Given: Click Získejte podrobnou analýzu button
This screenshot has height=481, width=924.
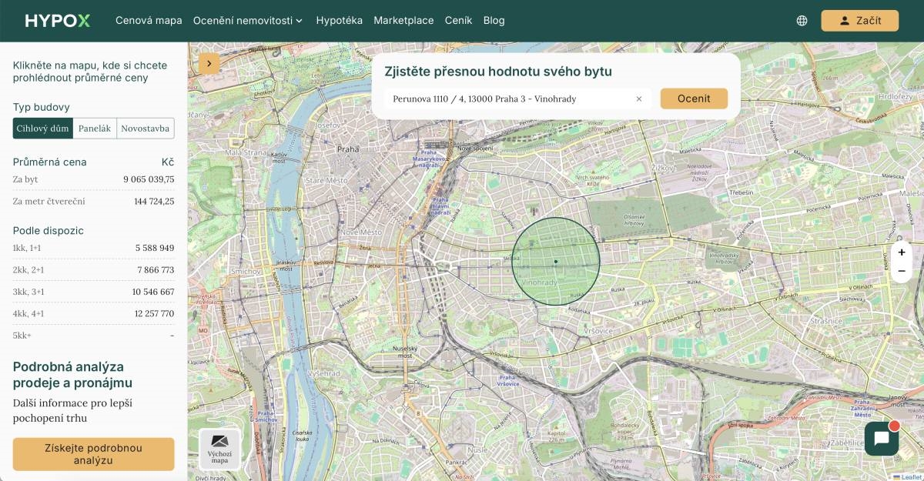Looking at the screenshot, I should [93, 454].
